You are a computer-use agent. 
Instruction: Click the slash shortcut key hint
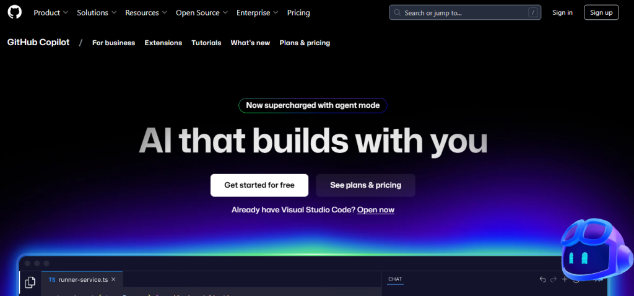[533, 12]
